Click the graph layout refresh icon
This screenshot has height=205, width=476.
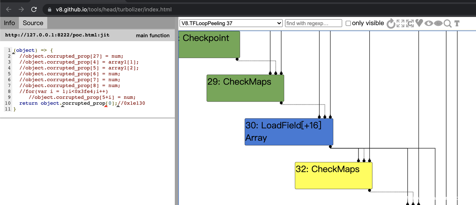[x=391, y=23]
